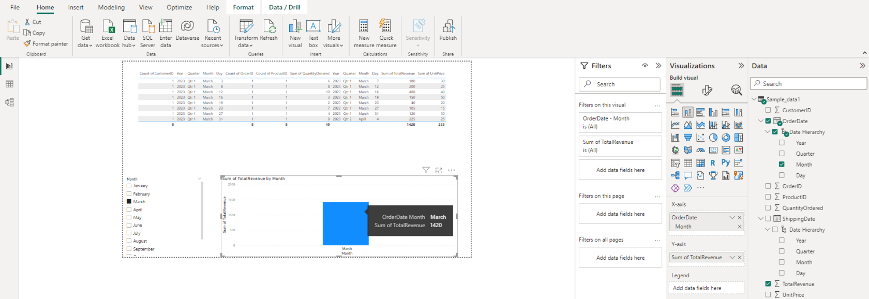Viewport: 869px width, 299px height.
Task: Select the Cut command
Action: [x=33, y=22]
